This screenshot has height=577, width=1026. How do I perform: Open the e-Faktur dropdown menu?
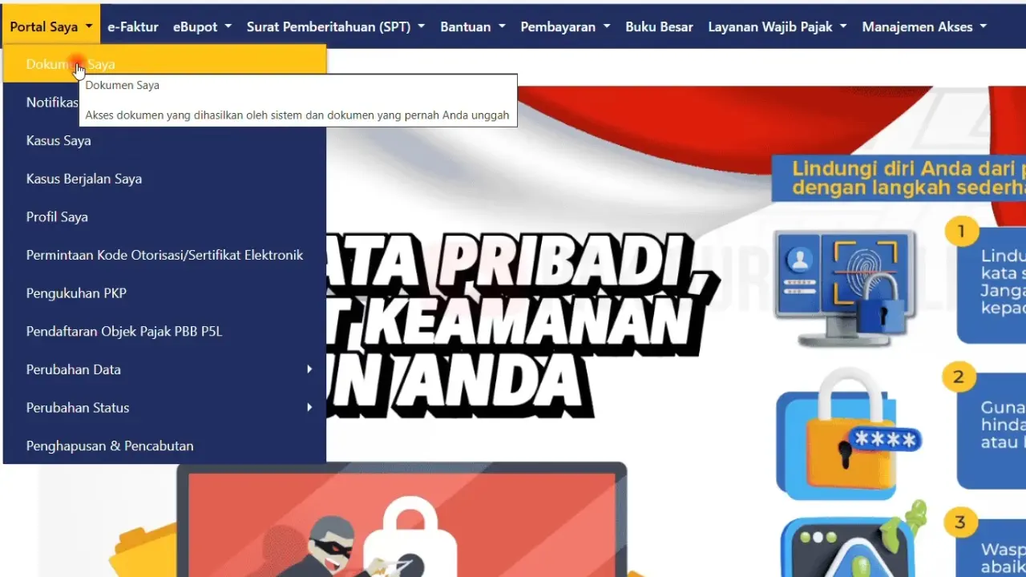[132, 26]
